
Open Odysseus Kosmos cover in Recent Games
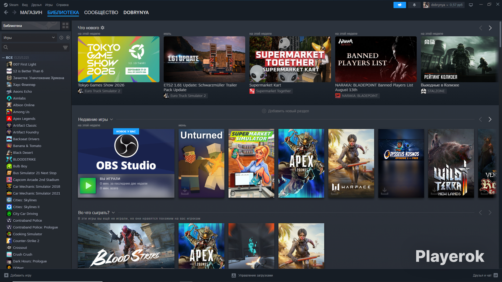401,163
